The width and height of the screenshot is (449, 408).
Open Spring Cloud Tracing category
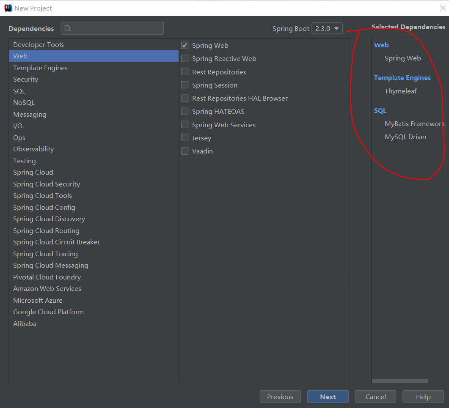point(94,254)
